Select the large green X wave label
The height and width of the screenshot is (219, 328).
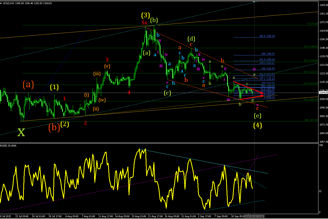[21, 133]
